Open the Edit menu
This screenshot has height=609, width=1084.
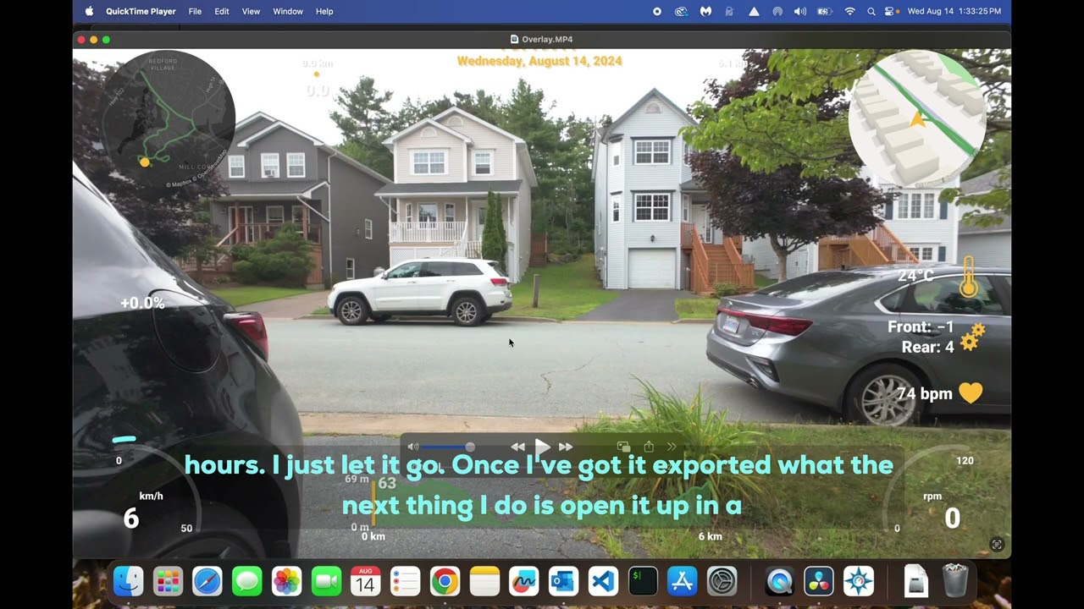point(222,11)
